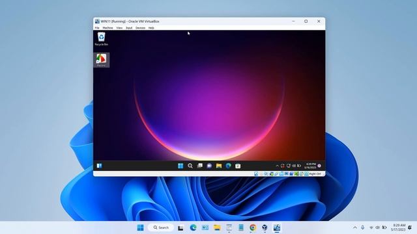
Task: Open the guest taskbar Search icon
Action: [x=190, y=166]
